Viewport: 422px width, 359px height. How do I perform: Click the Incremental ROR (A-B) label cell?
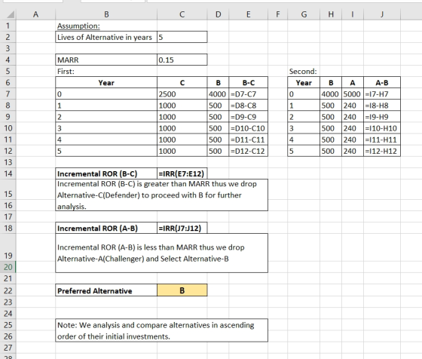click(x=106, y=228)
